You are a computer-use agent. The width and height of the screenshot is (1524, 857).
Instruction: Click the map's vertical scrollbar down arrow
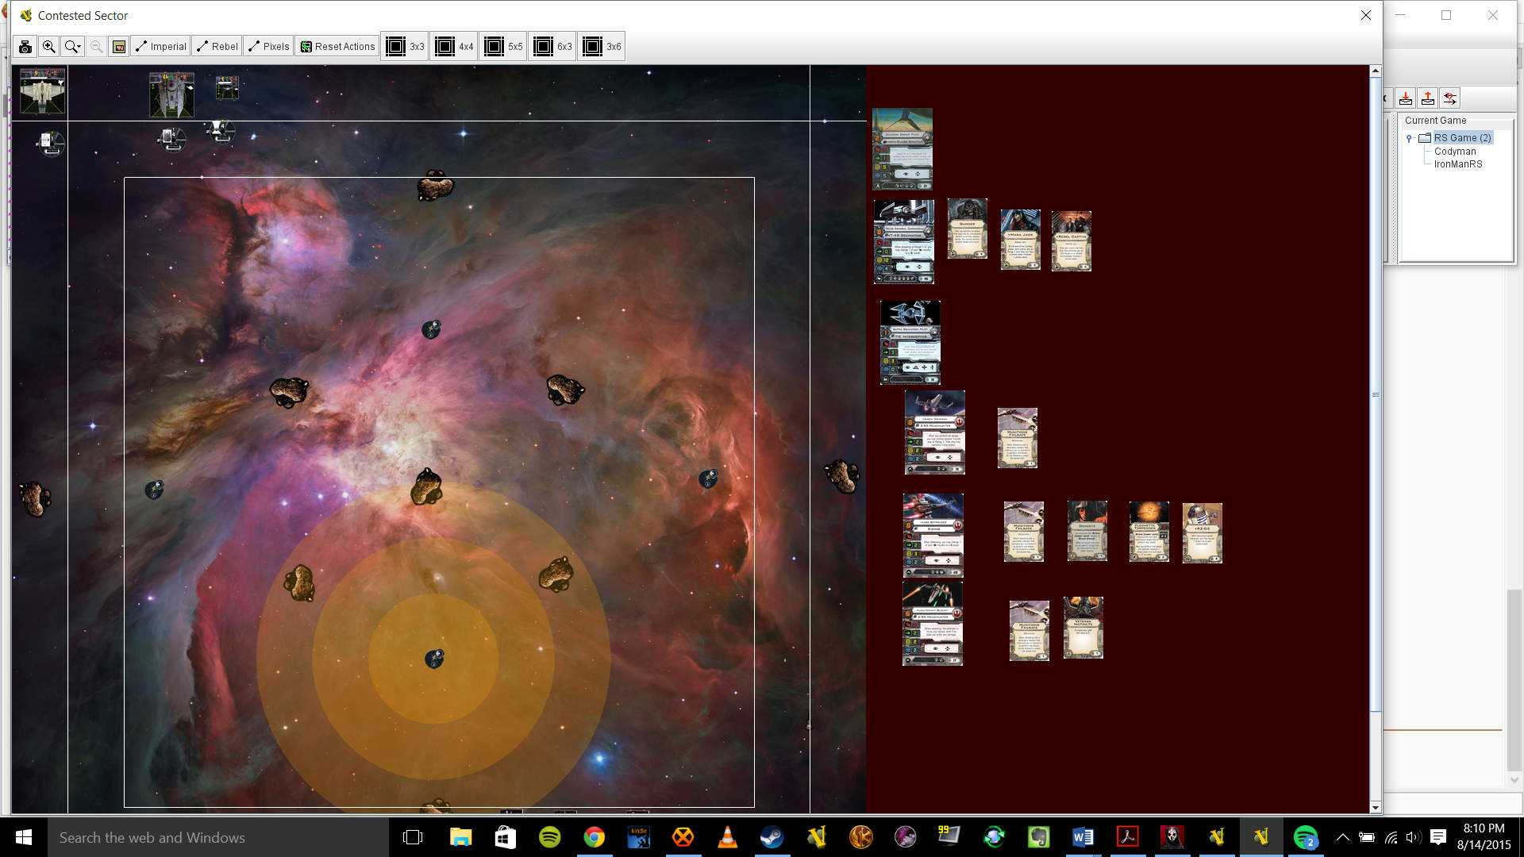tap(1376, 808)
